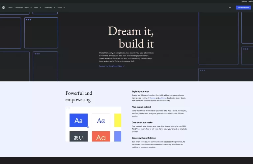Pick the light blue color tile

[118, 136]
